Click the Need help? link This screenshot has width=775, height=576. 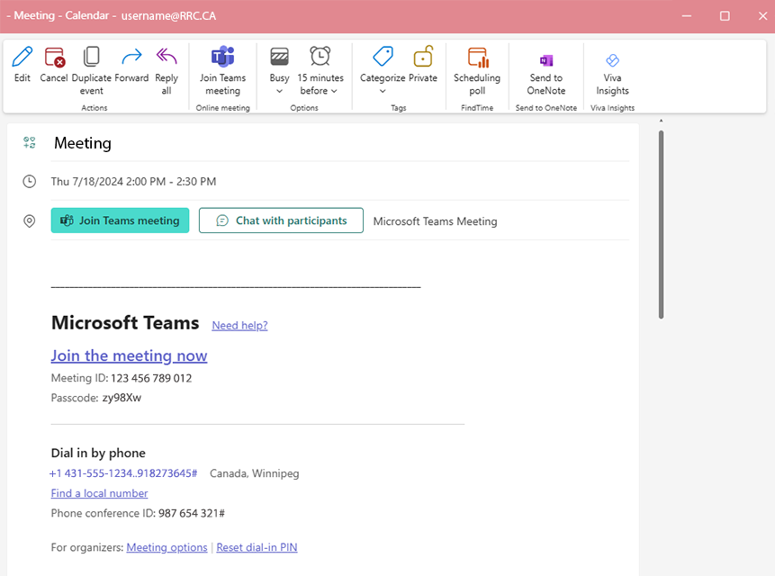tap(239, 326)
